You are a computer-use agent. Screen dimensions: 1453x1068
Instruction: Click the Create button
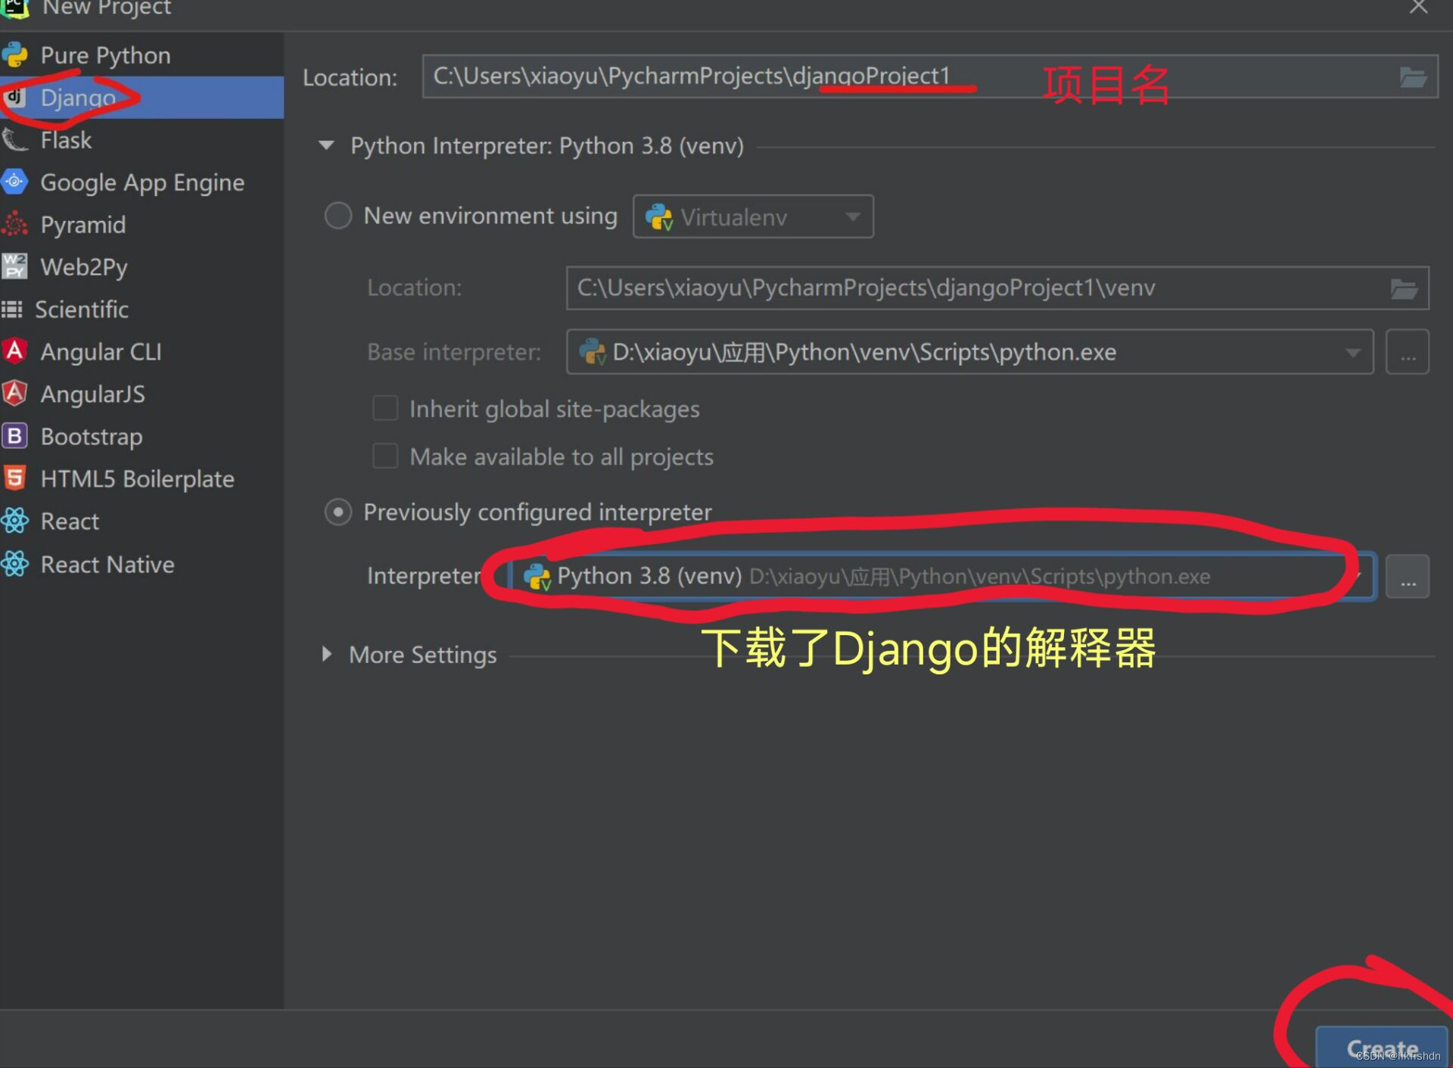(x=1382, y=1048)
